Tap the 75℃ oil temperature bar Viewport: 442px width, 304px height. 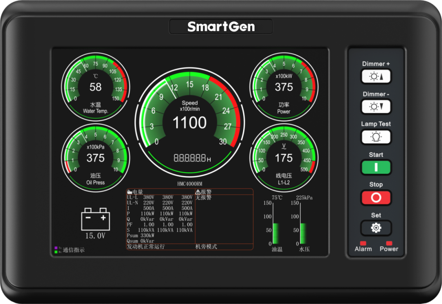[276, 223]
